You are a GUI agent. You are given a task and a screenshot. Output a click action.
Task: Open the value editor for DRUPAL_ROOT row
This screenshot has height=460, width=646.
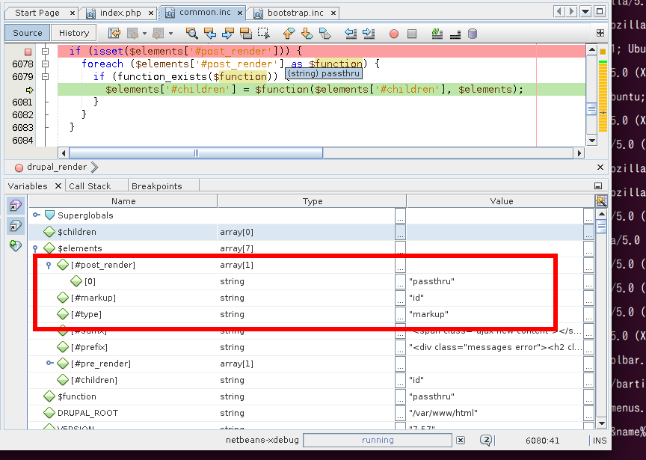click(588, 414)
